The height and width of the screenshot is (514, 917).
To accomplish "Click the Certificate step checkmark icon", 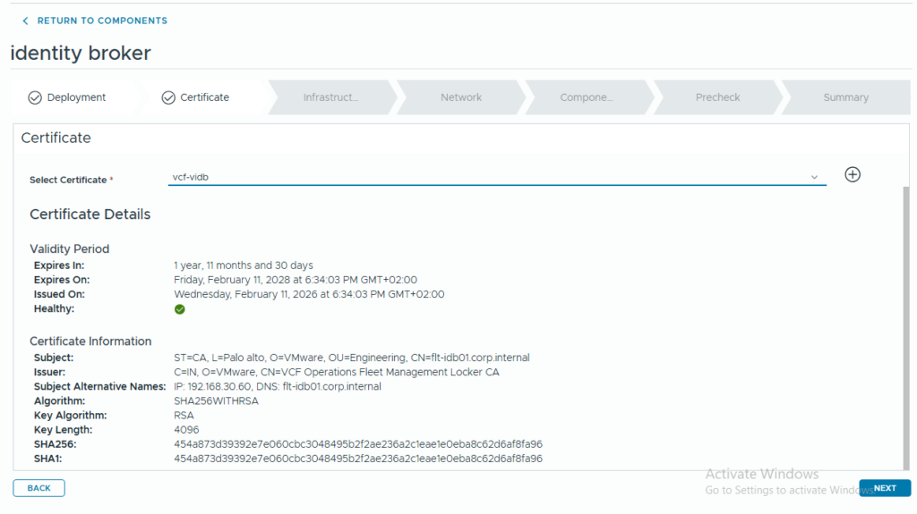I will click(168, 97).
